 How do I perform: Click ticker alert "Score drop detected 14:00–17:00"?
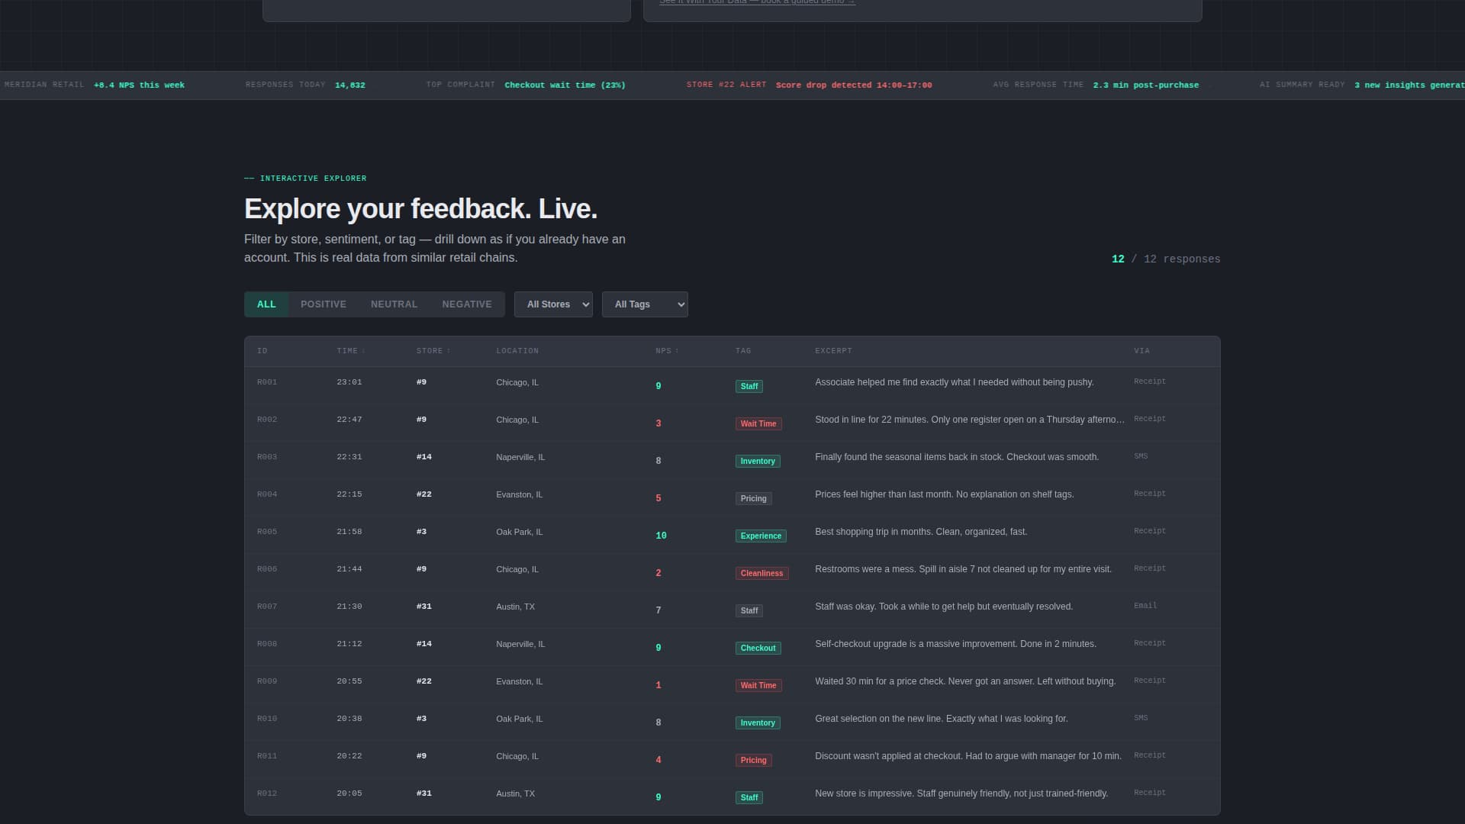point(854,85)
